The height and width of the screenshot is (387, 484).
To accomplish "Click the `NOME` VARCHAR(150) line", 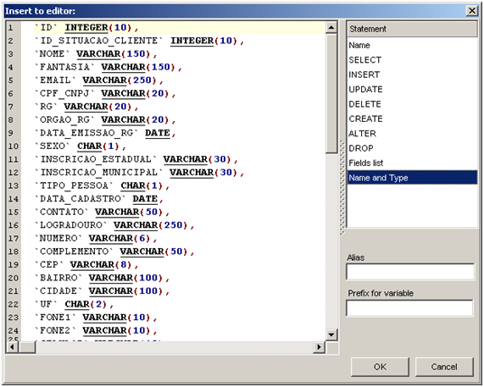I will click(96, 54).
